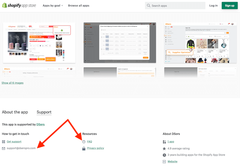Image resolution: width=240 pixels, height=166 pixels.
Task: Click the Sign up button
Action: pyautogui.click(x=229, y=5)
